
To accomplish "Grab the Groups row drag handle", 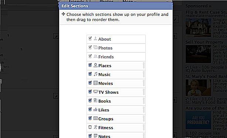I will 143,118.
